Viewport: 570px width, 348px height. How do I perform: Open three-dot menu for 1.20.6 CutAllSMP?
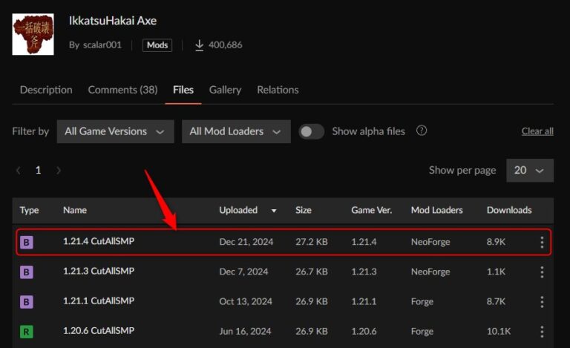point(542,332)
